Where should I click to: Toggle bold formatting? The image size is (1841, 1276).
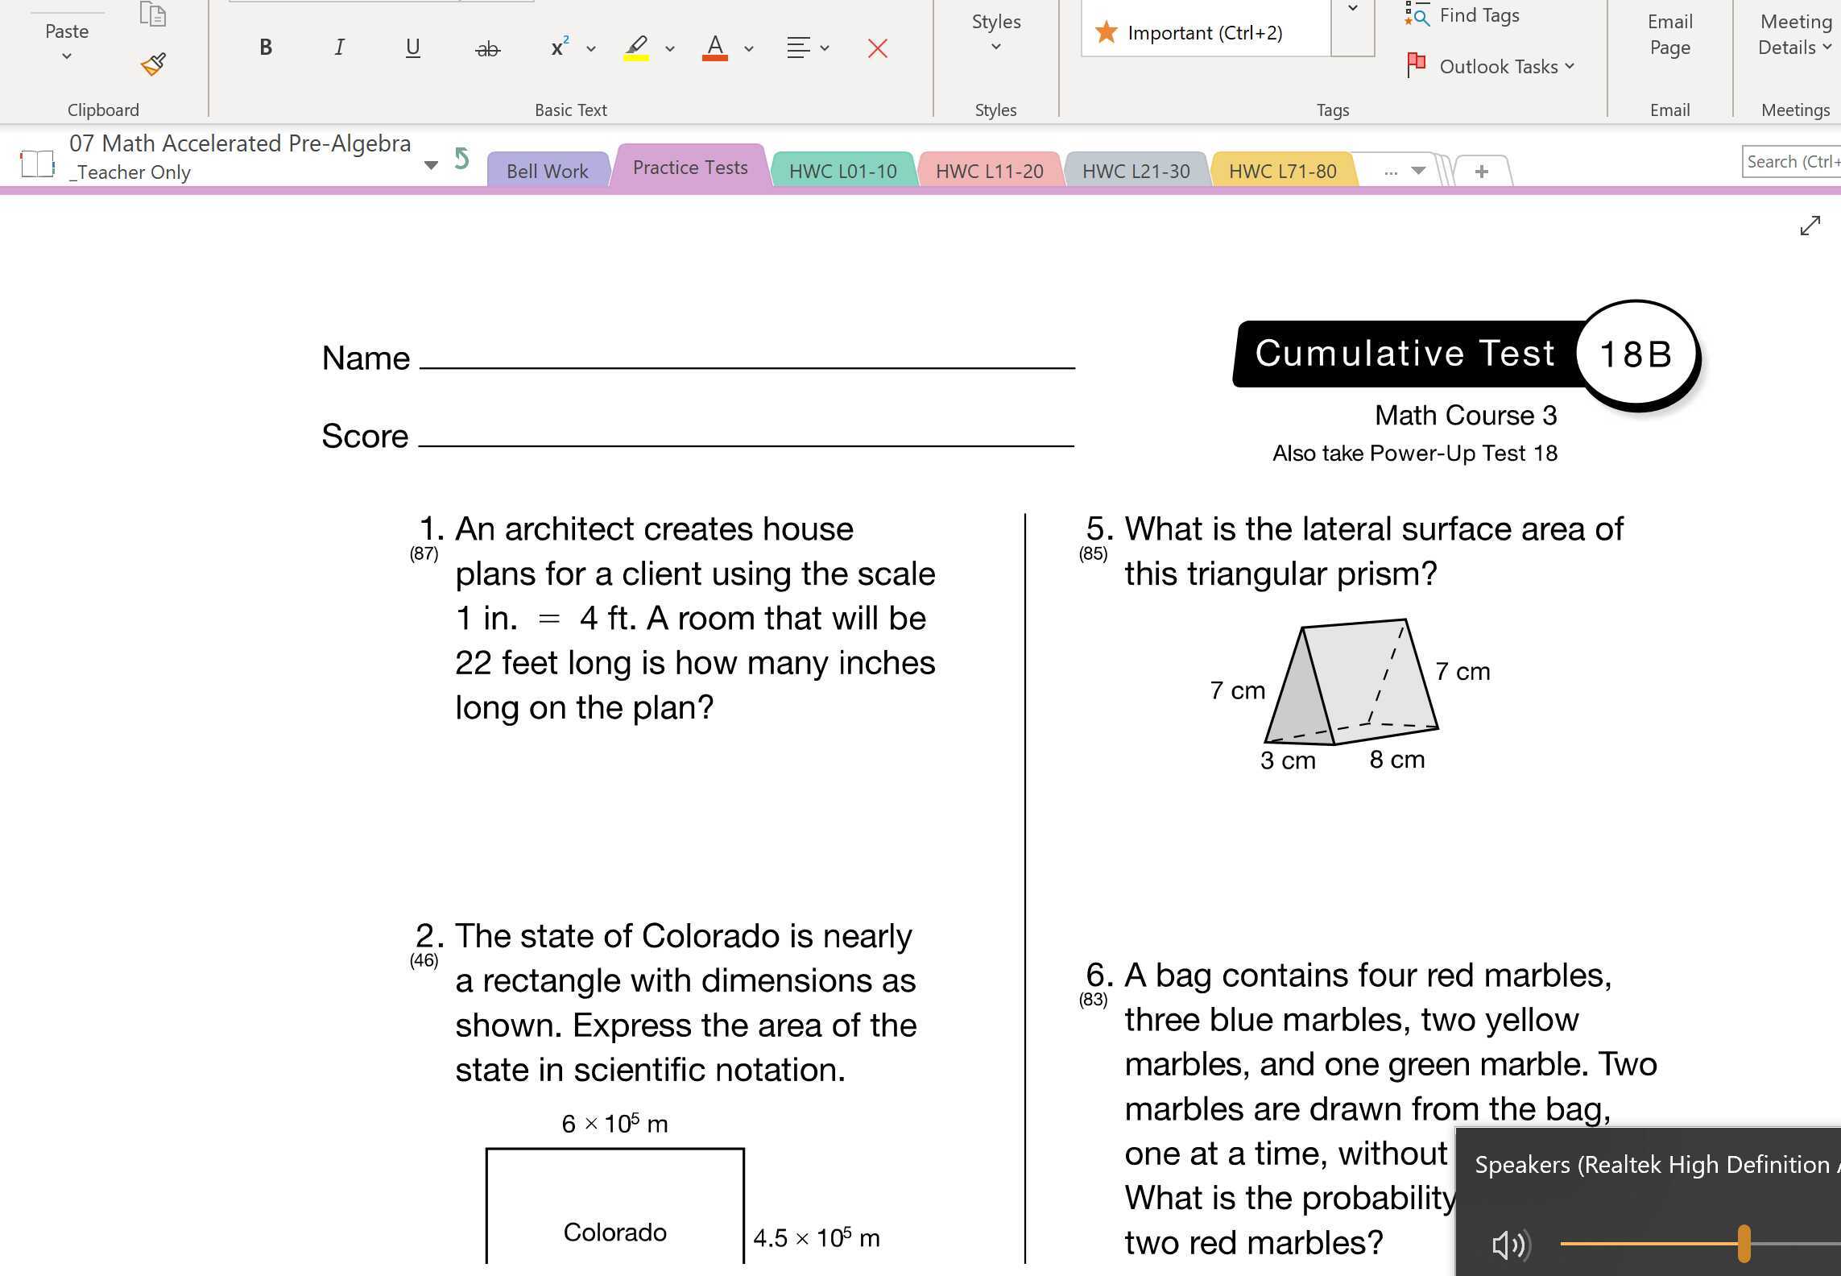point(266,48)
